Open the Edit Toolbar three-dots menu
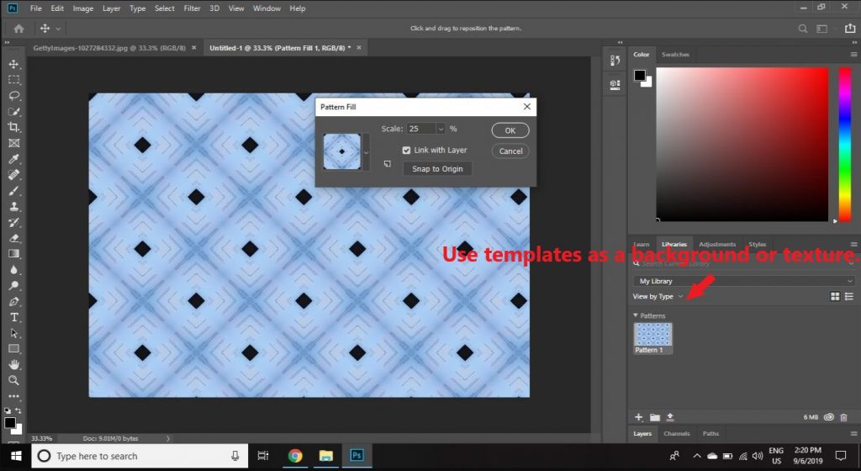Image resolution: width=861 pixels, height=471 pixels. pos(13,396)
